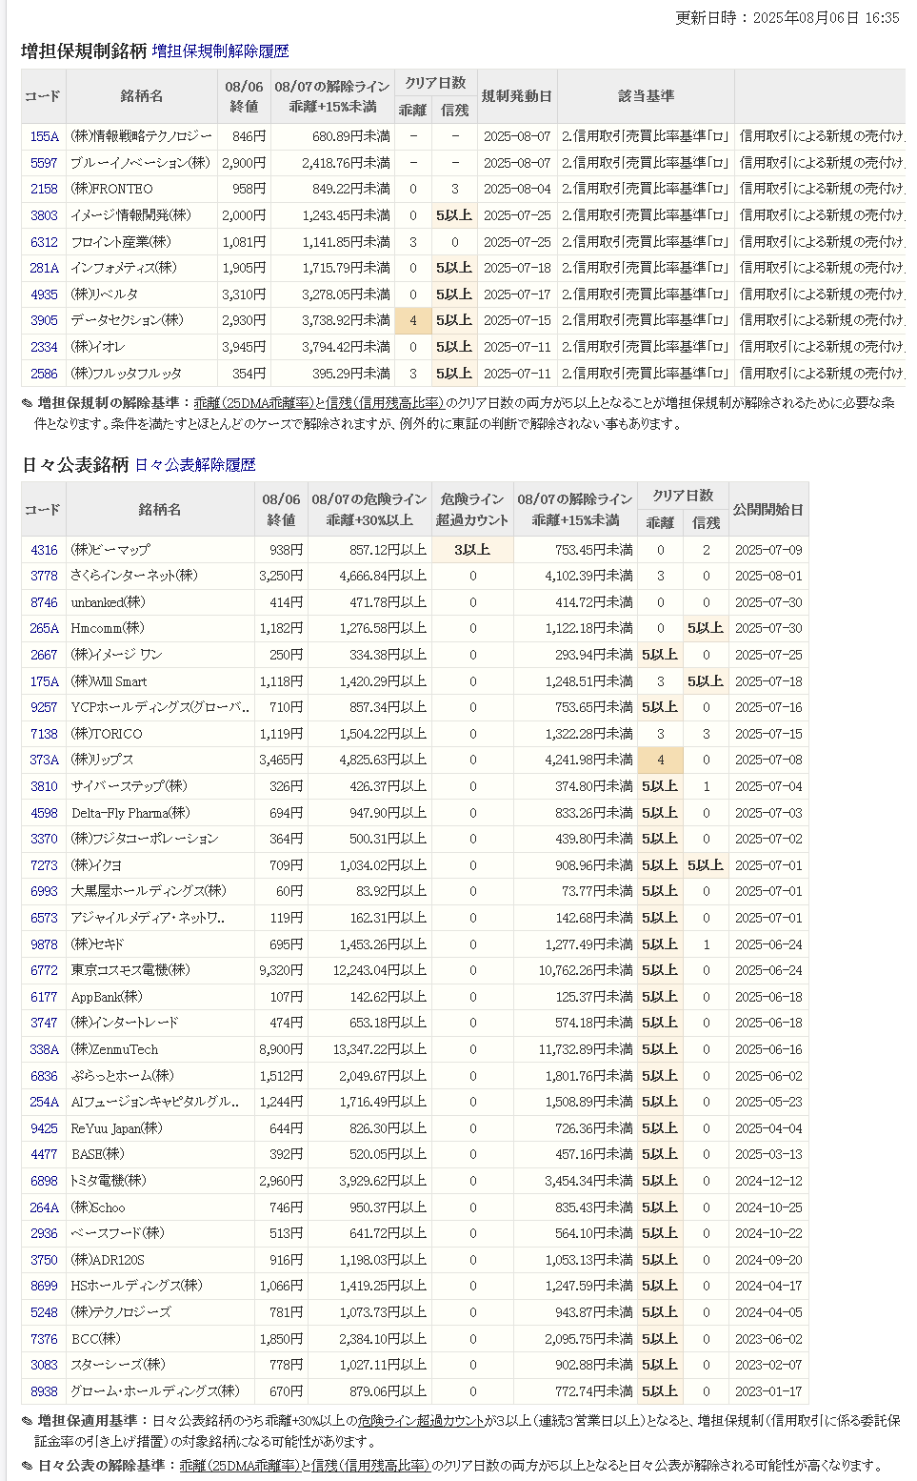Screen dimensions: 917x1481
Task: Open stock code 6772 link
Action: coord(44,970)
